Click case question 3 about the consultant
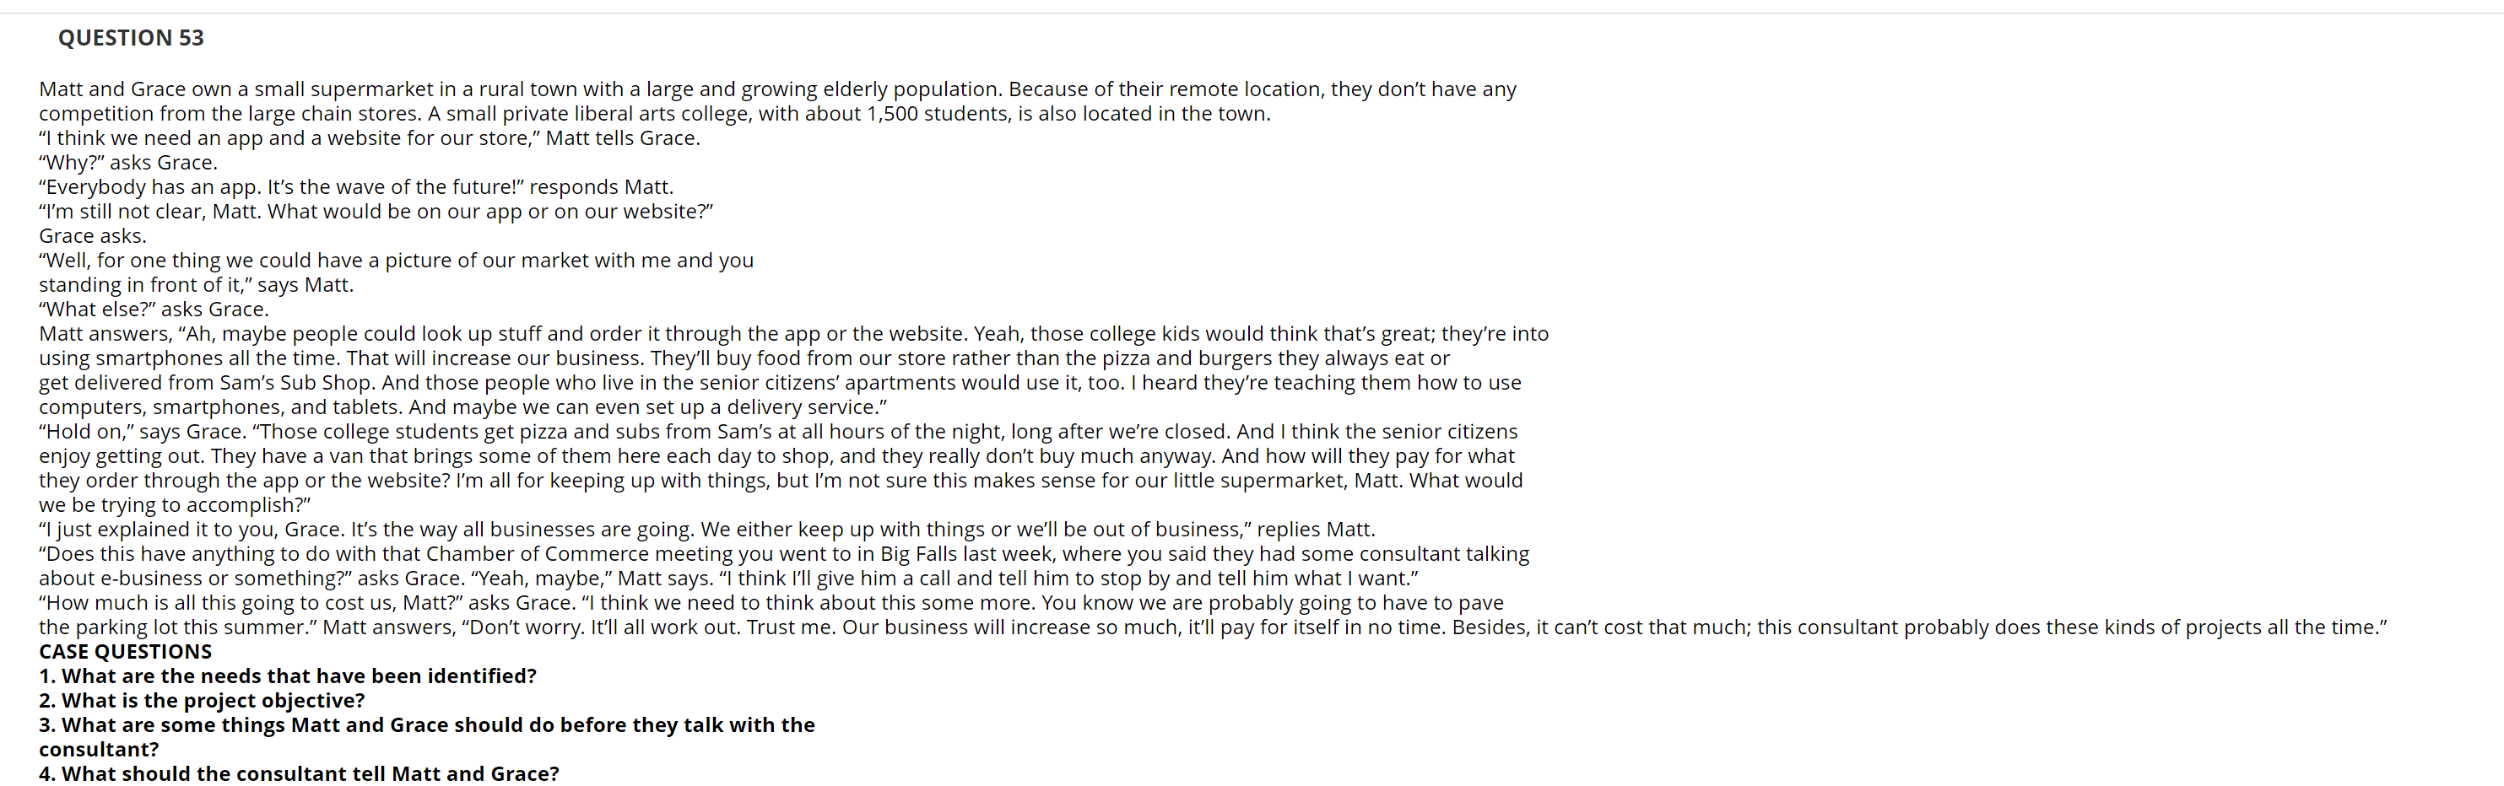The image size is (2504, 786). click(427, 737)
